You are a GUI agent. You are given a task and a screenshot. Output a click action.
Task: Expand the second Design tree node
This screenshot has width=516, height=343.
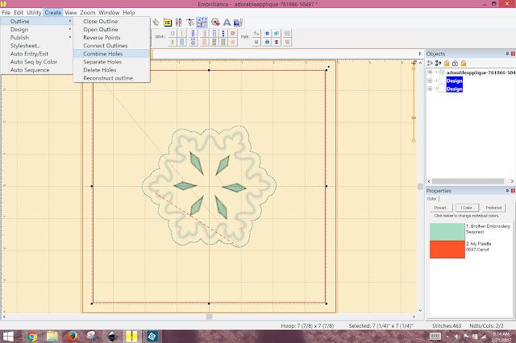pyautogui.click(x=430, y=89)
